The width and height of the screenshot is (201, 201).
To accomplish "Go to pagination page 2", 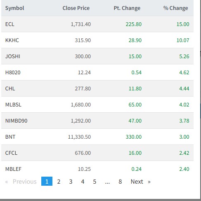I will click(59, 182).
